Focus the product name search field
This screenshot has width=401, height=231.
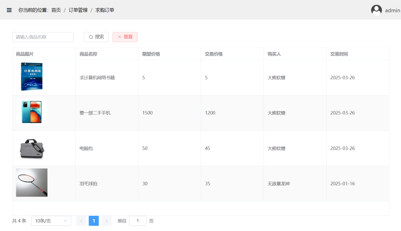pos(43,37)
